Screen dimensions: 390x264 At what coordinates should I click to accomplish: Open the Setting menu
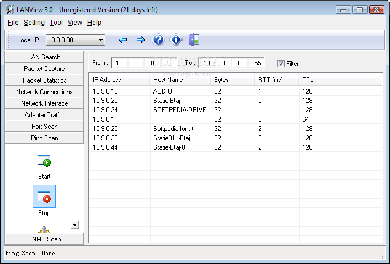(x=34, y=23)
